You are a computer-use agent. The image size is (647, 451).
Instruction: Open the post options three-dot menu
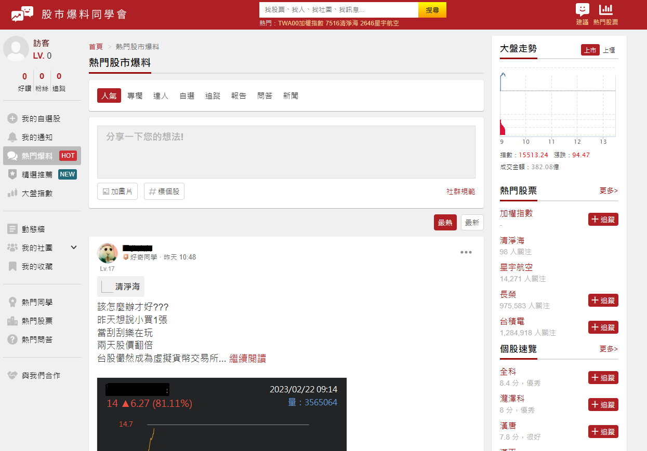(x=466, y=252)
